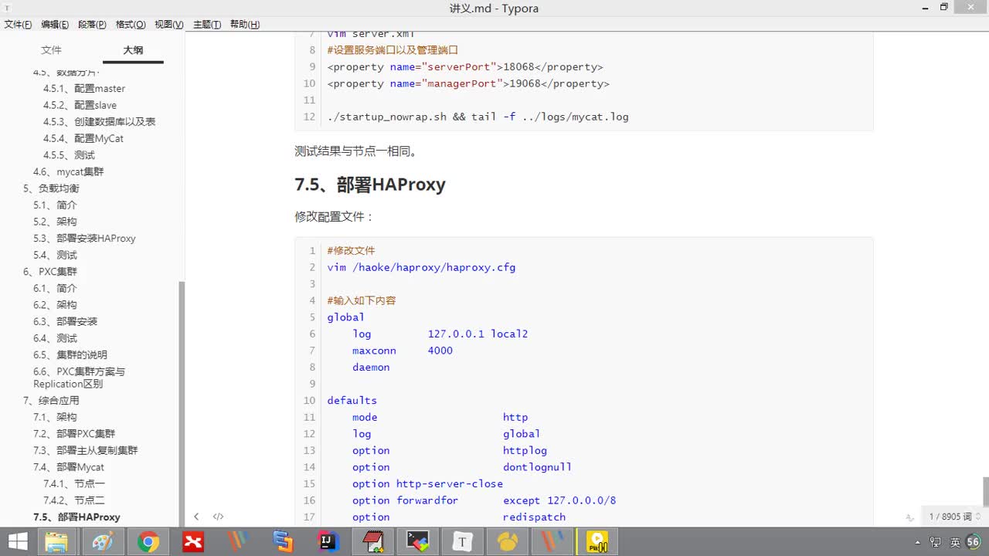This screenshot has width=989, height=556.
Task: Click the network tray icon
Action: coord(937,542)
